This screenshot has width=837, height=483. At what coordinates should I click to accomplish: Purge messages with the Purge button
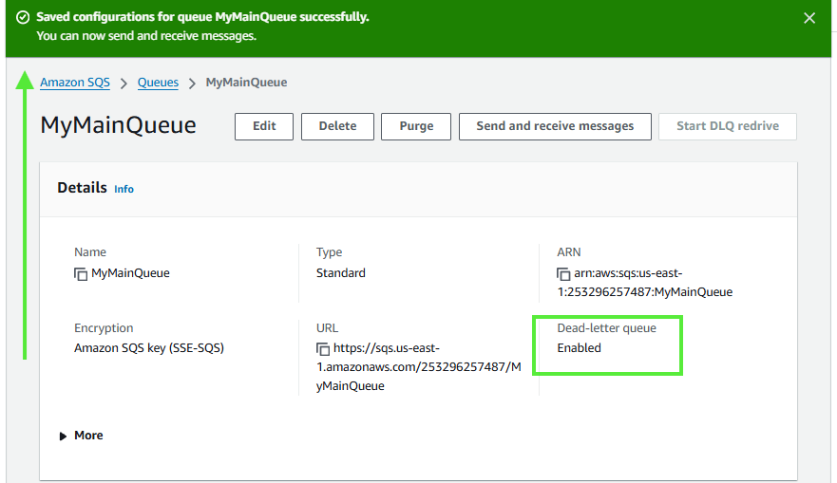tap(416, 126)
